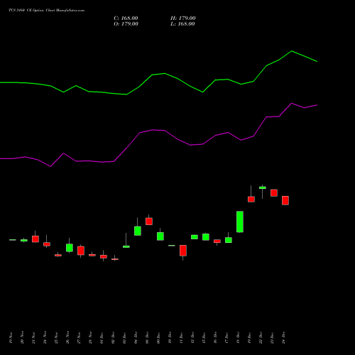Click the 24 Nov date label
This screenshot has height=355, width=355.
45,337
